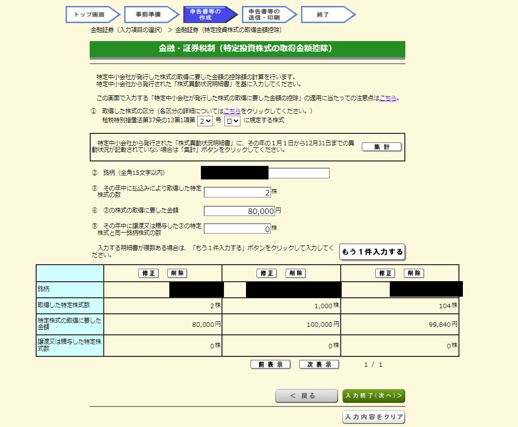Click the green 金融・証券税制 heading banner
The height and width of the screenshot is (427, 518).
(247, 49)
